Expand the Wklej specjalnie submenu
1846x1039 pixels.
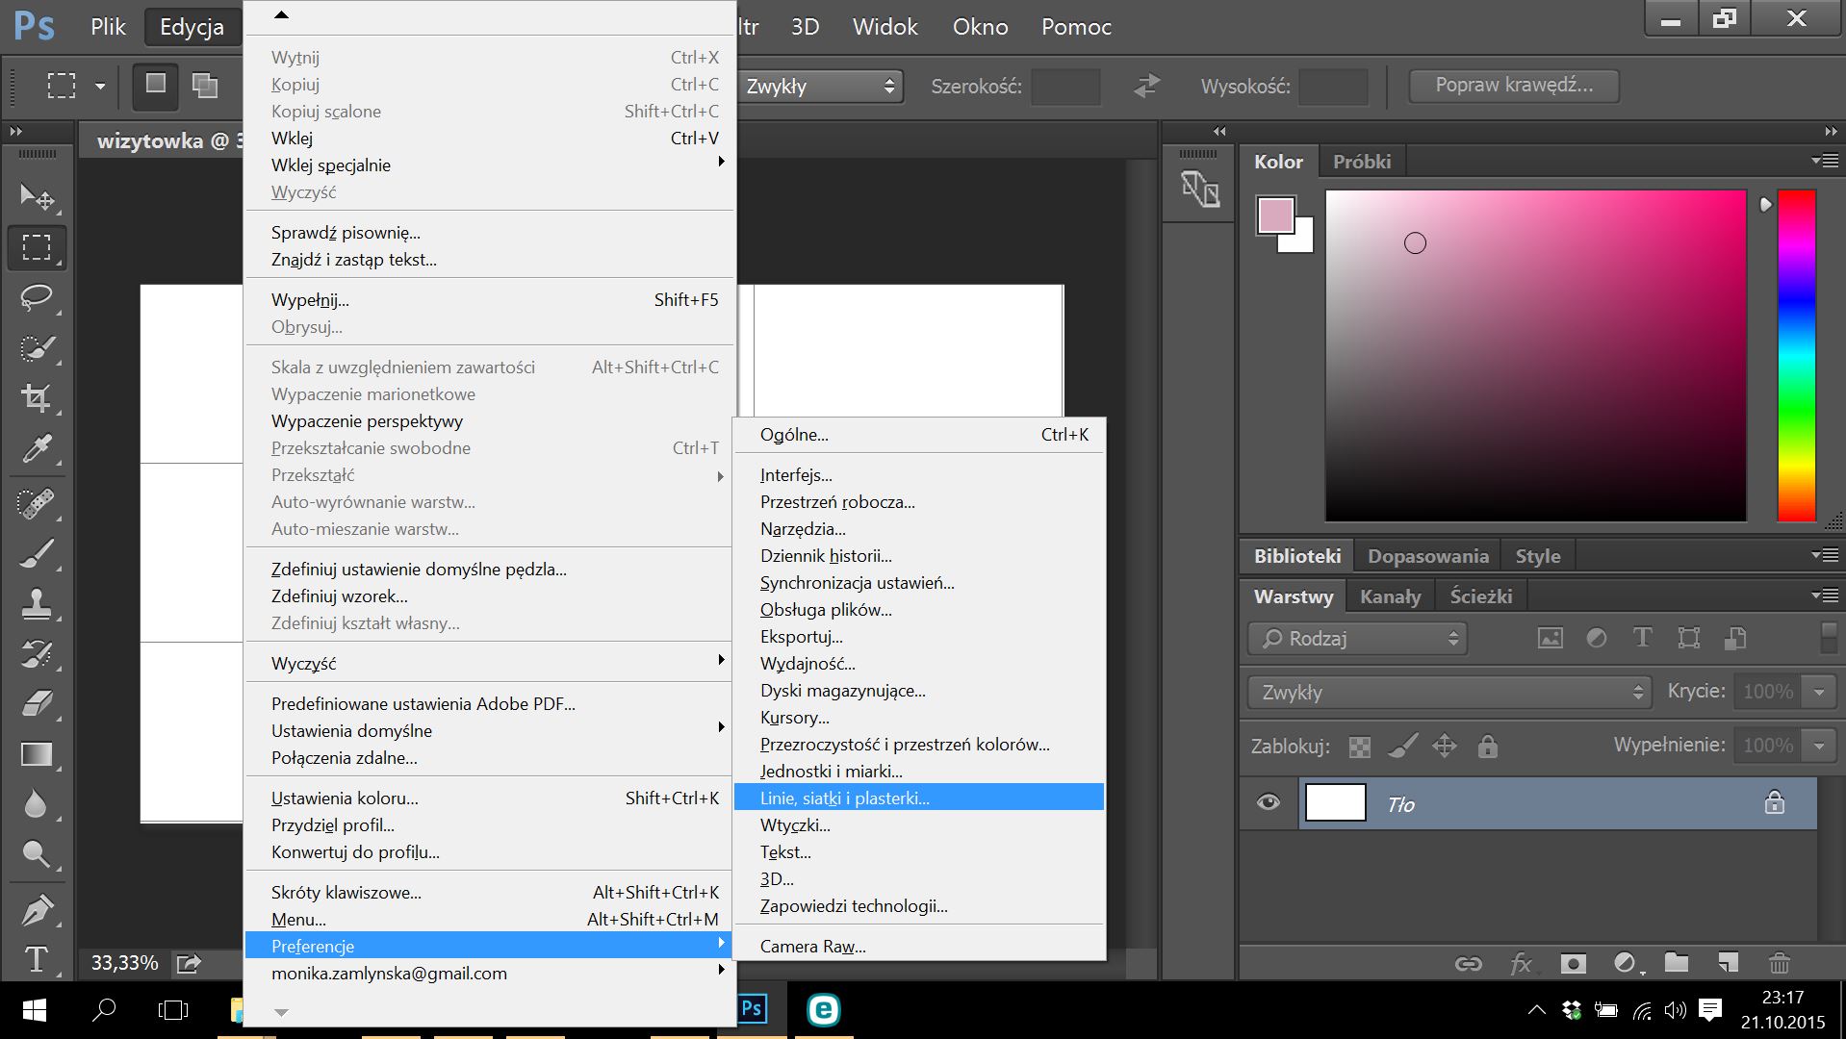[x=491, y=165]
